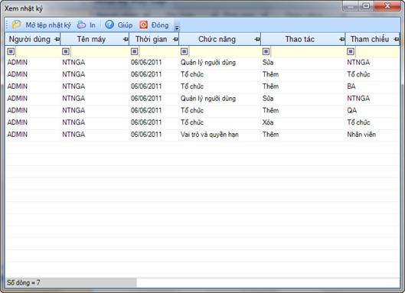Click the 'In' print label
Image resolution: width=405 pixels, height=293 pixels.
93,25
